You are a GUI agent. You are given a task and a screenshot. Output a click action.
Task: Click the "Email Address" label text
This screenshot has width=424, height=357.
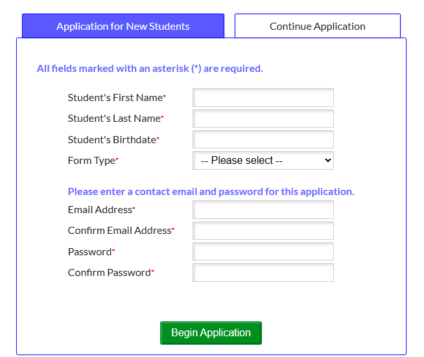100,210
